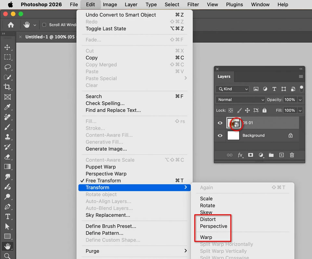Create new fill or adjustment layer

[x=261, y=155]
